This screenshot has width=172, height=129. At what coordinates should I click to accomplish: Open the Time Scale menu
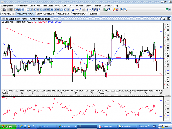click(48, 6)
